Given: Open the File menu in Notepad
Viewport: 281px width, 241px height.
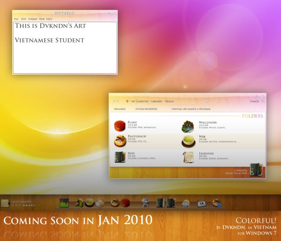Looking at the screenshot, I should pyautogui.click(x=16, y=19).
